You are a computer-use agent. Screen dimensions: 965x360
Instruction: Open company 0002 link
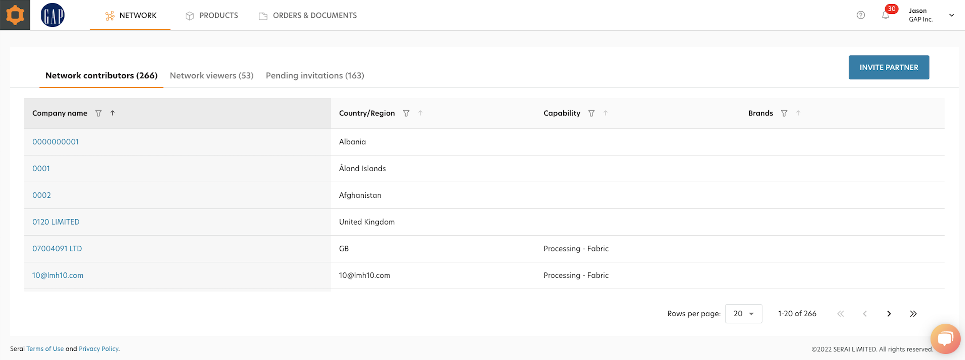tap(42, 195)
